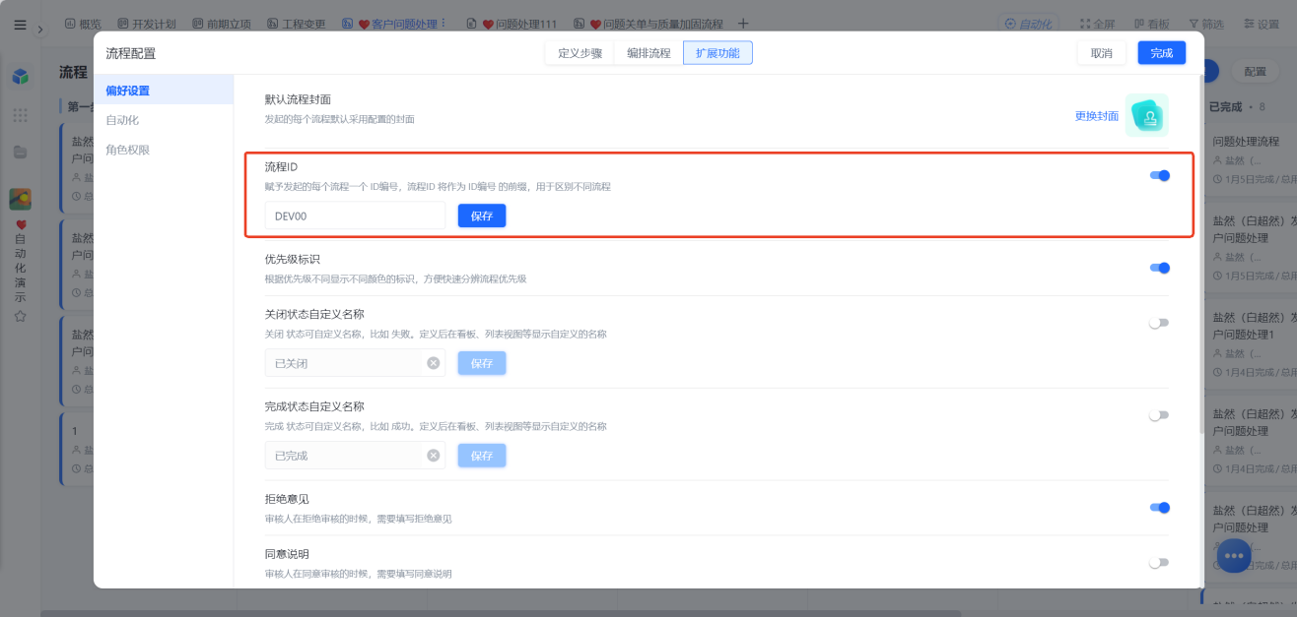
Task: Click the 已完成 name input field
Action: (355, 456)
